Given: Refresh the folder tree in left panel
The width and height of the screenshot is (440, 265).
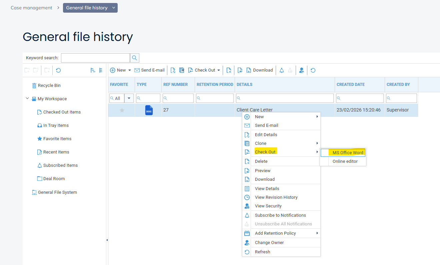Looking at the screenshot, I should (58, 70).
